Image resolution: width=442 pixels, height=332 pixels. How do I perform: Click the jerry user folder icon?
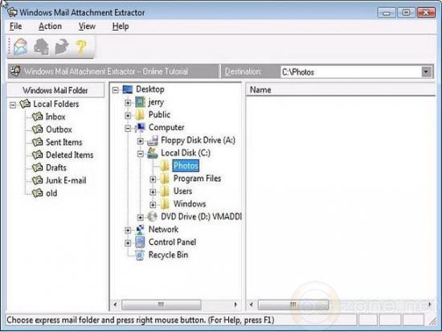pyautogui.click(x=140, y=102)
